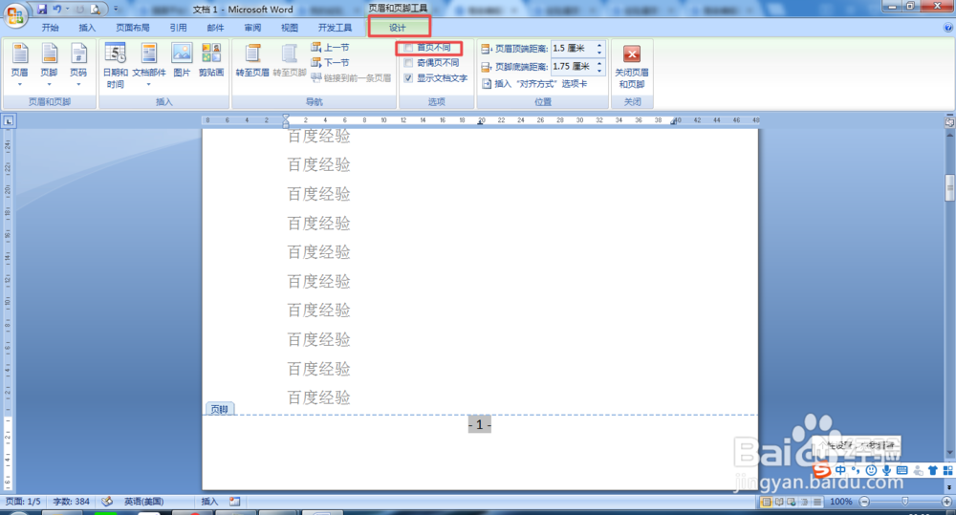
Task: Open the 引用 tab
Action: 178,28
